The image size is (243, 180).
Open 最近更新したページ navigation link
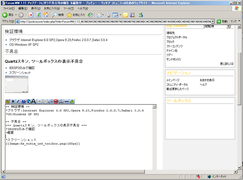[177, 89]
